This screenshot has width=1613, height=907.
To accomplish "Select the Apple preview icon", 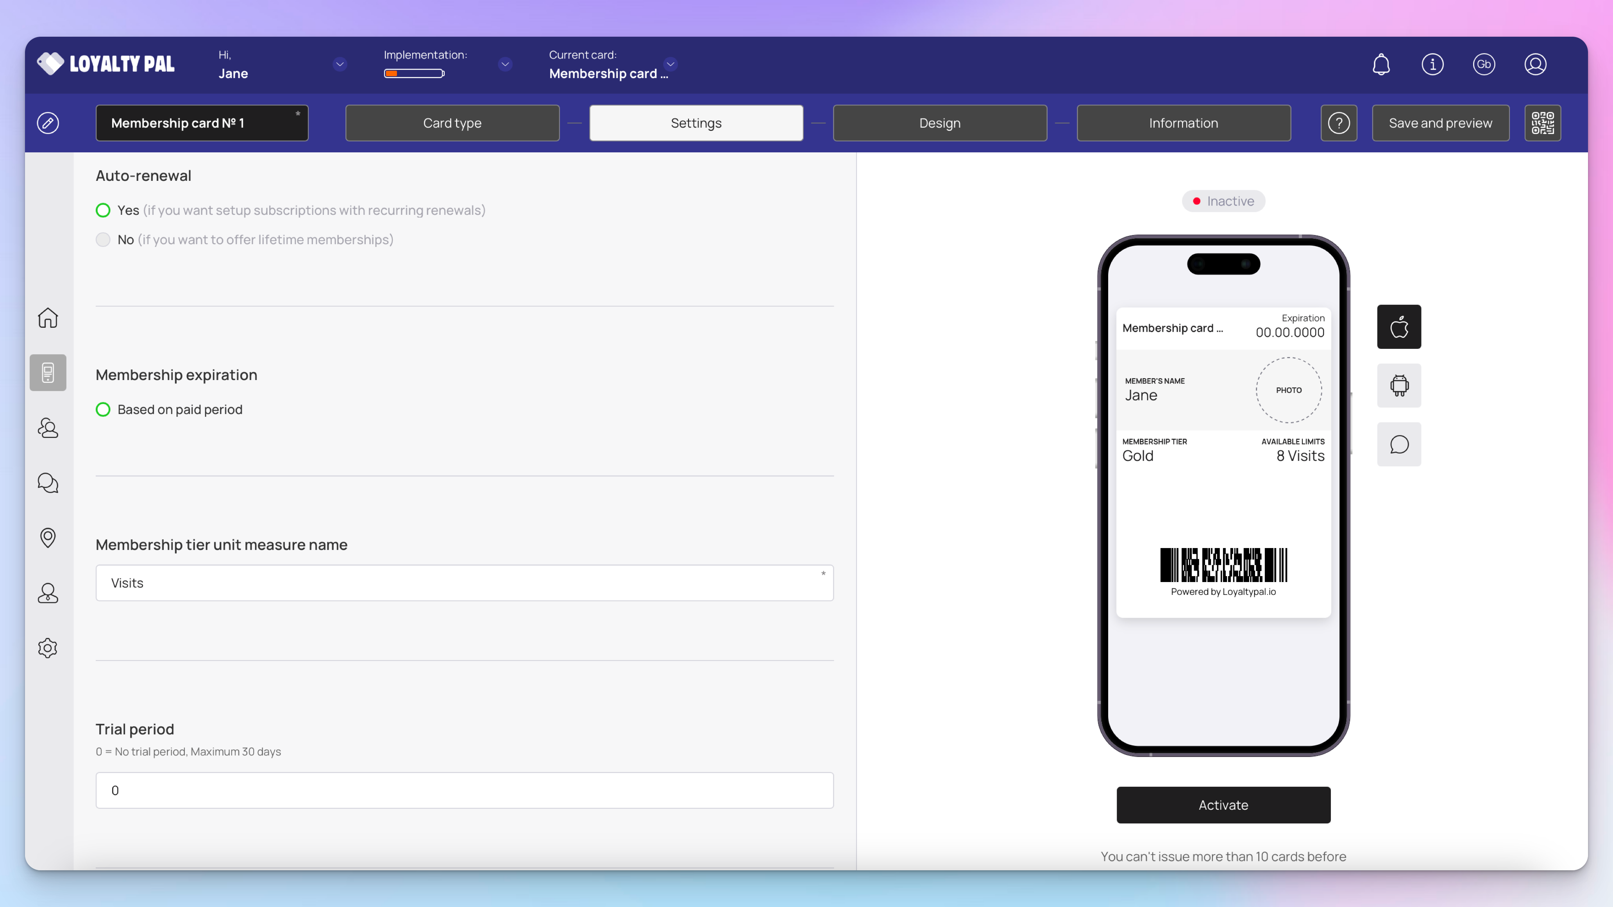I will pyautogui.click(x=1399, y=327).
